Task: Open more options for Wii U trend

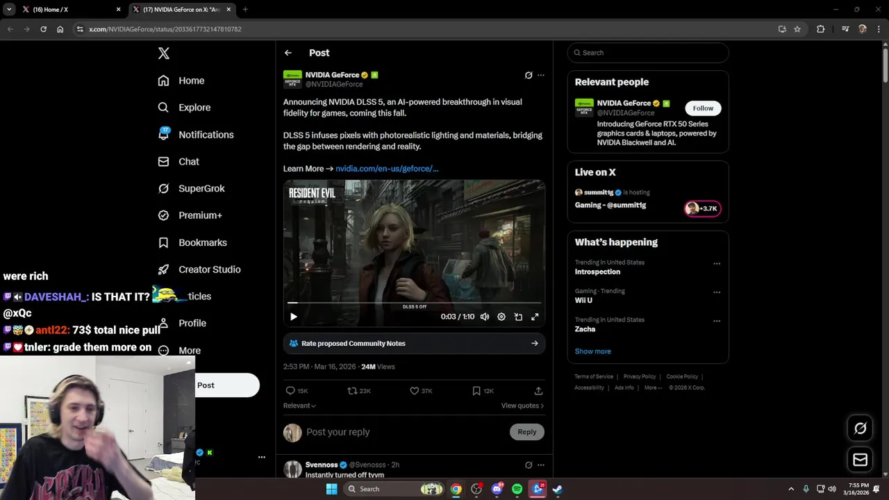Action: point(717,292)
